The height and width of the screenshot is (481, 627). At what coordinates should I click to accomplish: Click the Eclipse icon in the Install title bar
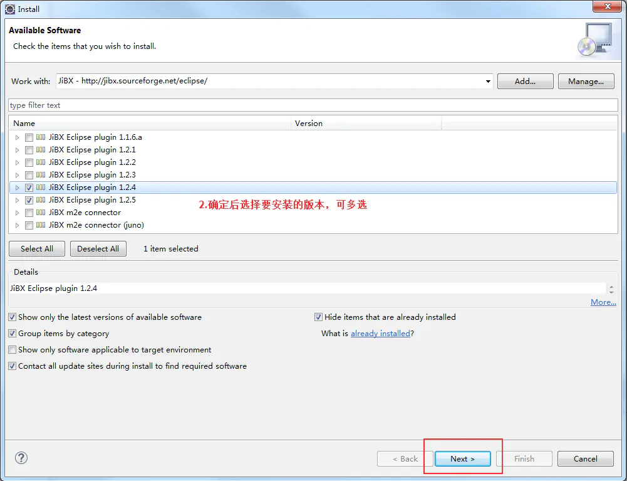10,9
